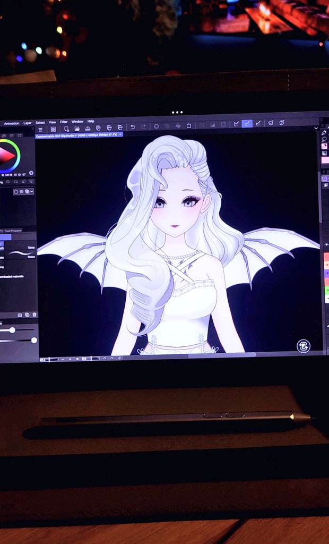The height and width of the screenshot is (544, 329).
Task: Delete sub tool with trash icon
Action: tap(34, 314)
